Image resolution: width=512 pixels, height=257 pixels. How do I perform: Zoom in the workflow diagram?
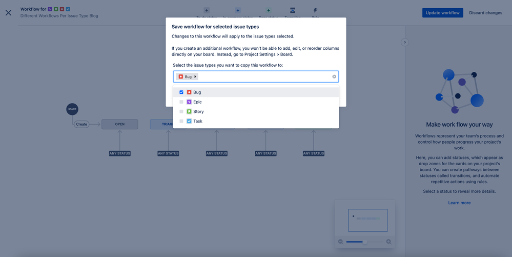[x=388, y=242]
